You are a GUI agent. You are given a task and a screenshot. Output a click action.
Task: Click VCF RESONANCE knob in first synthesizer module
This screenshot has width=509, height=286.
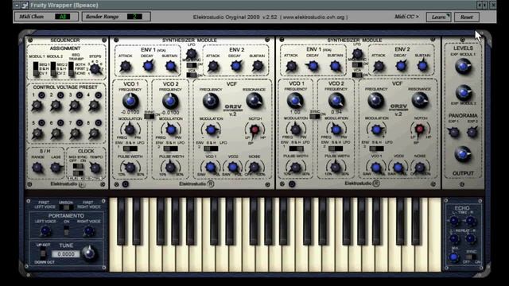[x=254, y=101]
